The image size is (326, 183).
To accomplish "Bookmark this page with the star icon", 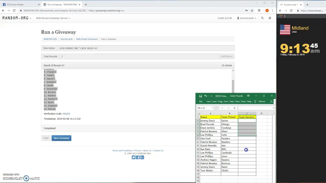I will [x=252, y=10].
